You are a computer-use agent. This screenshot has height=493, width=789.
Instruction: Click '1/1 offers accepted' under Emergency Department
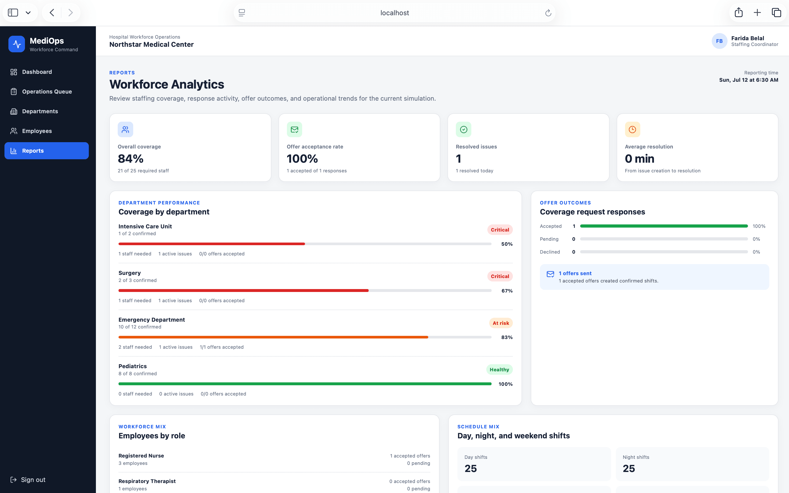(x=221, y=347)
